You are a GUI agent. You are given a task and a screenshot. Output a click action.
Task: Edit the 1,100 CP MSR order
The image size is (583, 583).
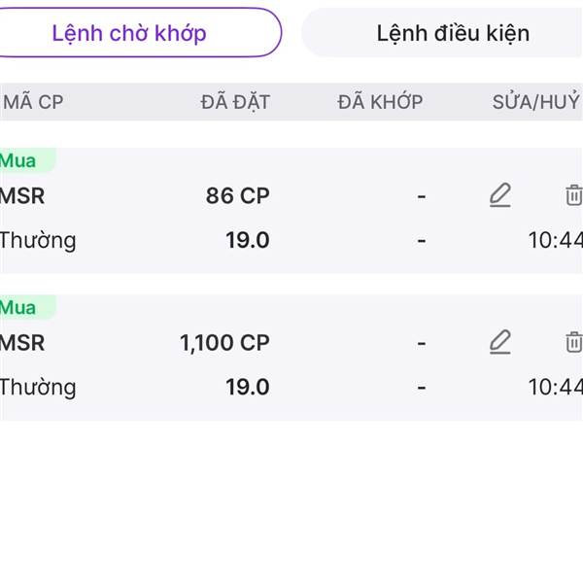(x=500, y=342)
